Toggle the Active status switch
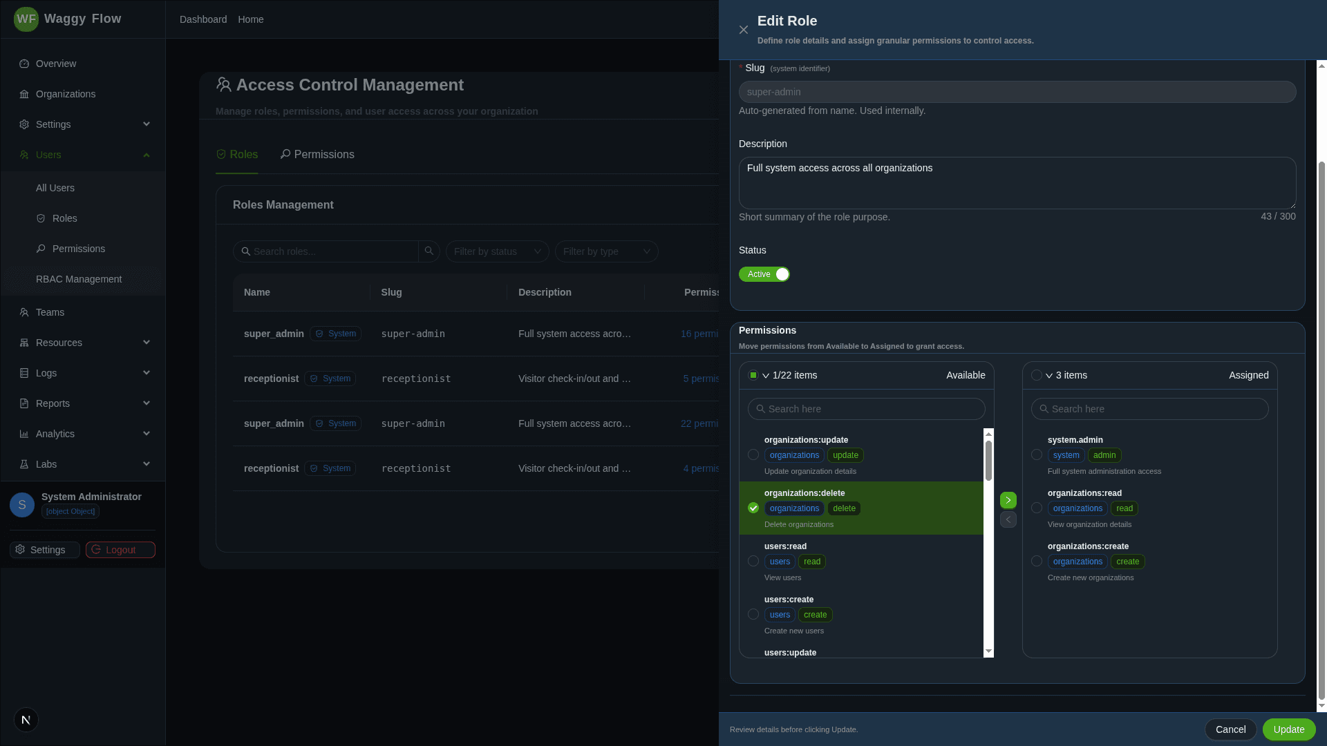1327x746 pixels. click(x=764, y=274)
